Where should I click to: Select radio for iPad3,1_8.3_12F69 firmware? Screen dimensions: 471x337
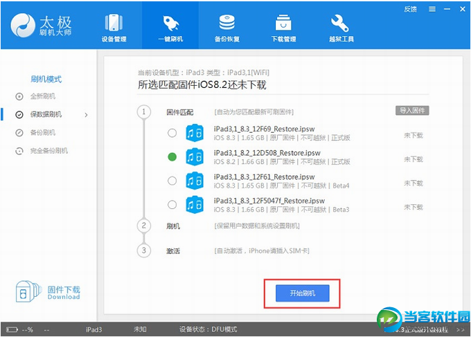(x=172, y=133)
